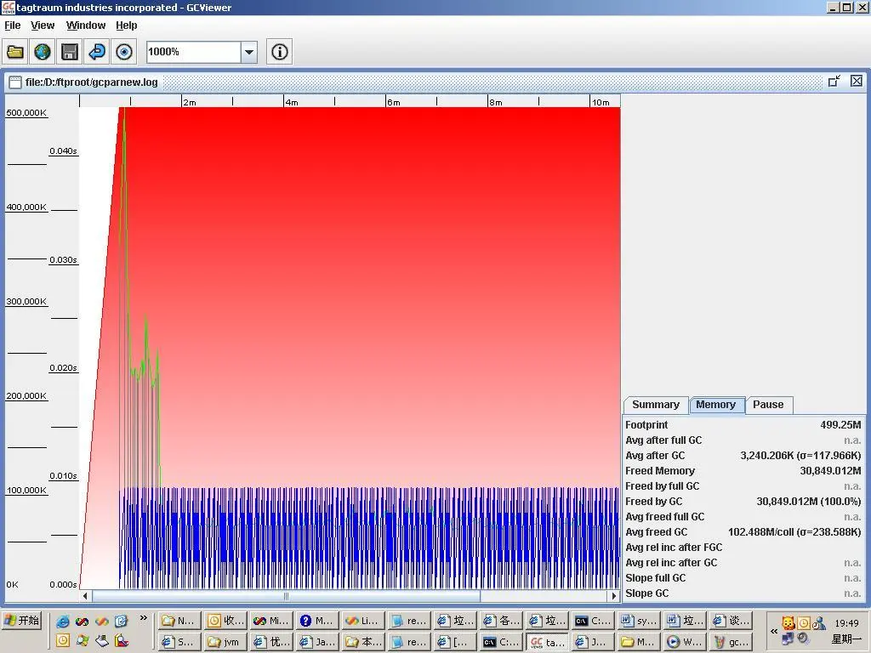871x653 pixels.
Task: Toggle the watch file target icon
Action: pyautogui.click(x=124, y=52)
